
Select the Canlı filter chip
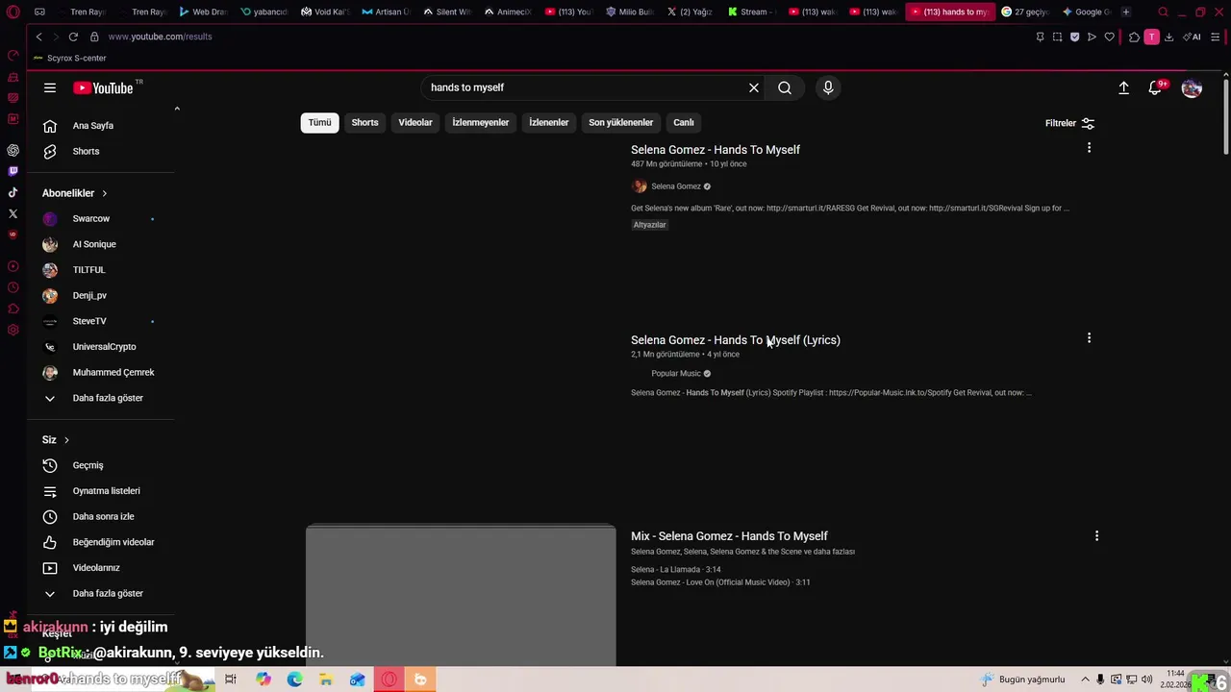684,122
